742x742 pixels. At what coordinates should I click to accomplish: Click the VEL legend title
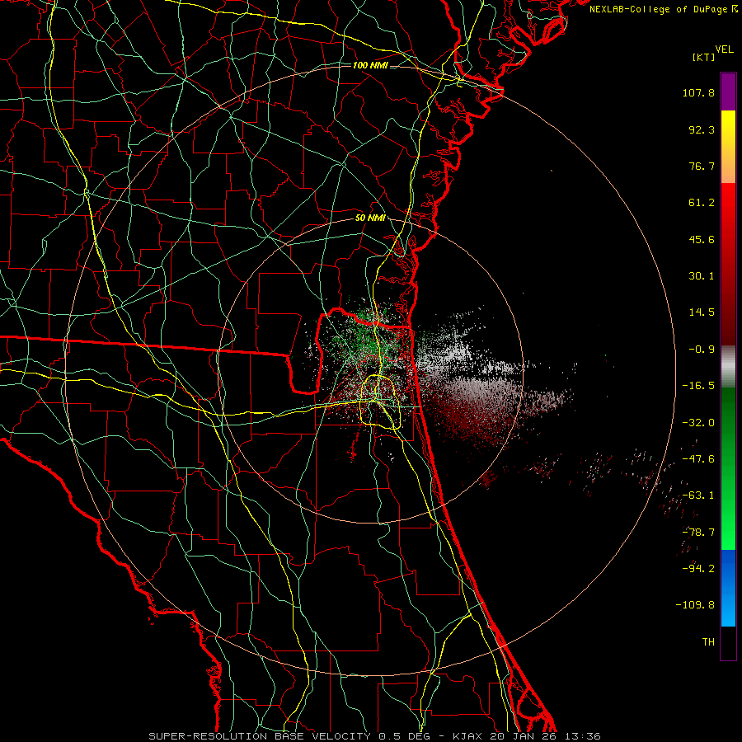pyautogui.click(x=725, y=49)
